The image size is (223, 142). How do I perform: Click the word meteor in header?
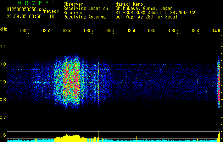coord(51,11)
